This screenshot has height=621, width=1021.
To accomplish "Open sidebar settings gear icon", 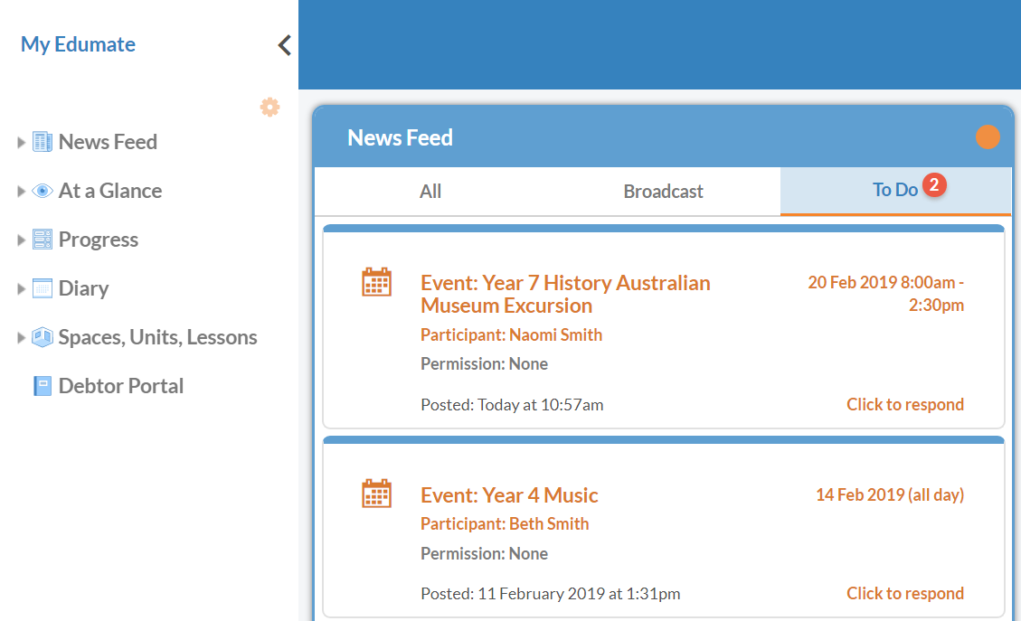I will click(x=269, y=107).
